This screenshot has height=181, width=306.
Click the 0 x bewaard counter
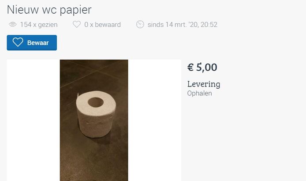coord(102,25)
